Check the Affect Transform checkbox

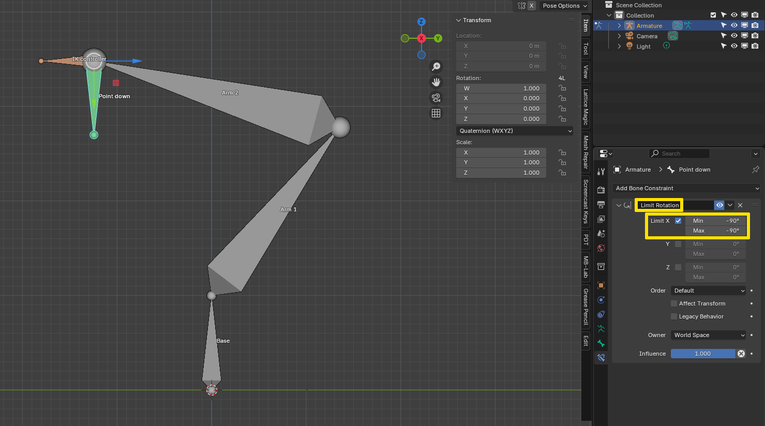coord(674,303)
